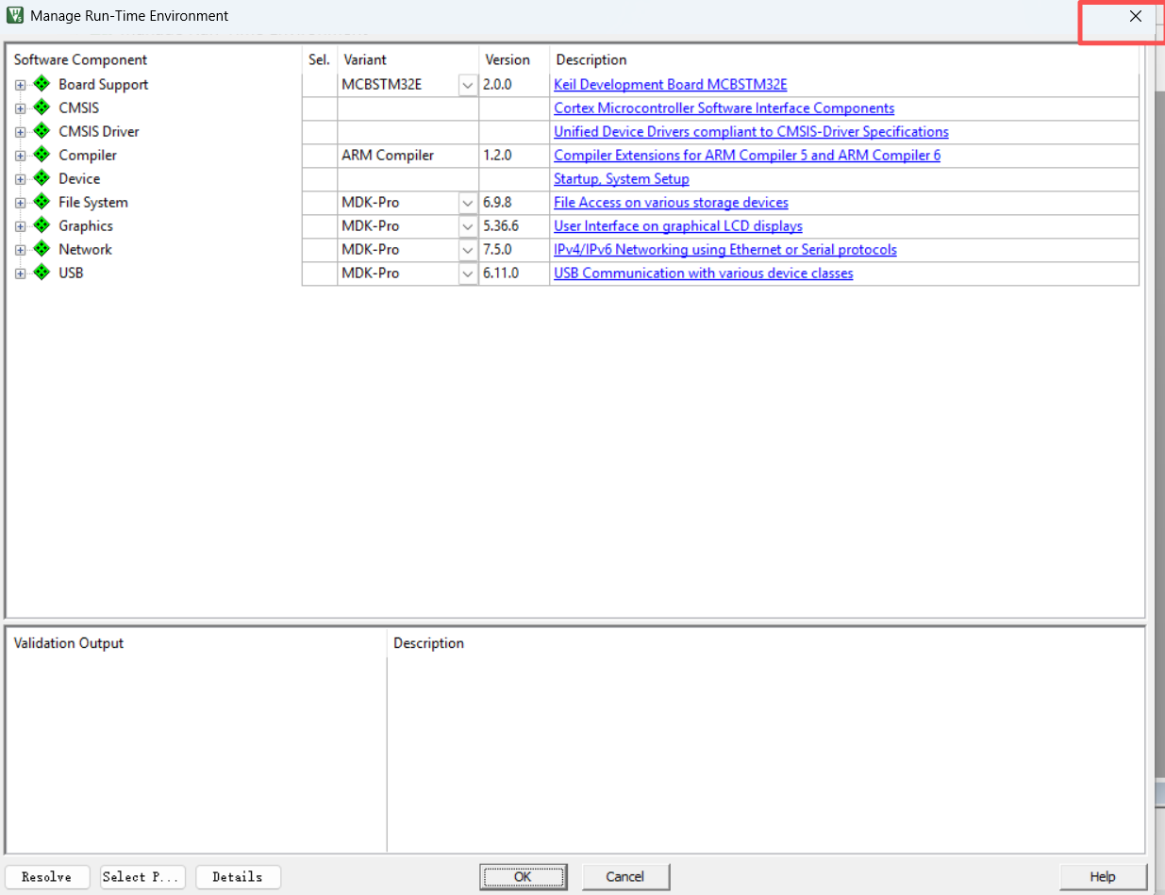Screen dimensions: 1165x895
Task: Click the Resolve button
Action: coord(47,877)
